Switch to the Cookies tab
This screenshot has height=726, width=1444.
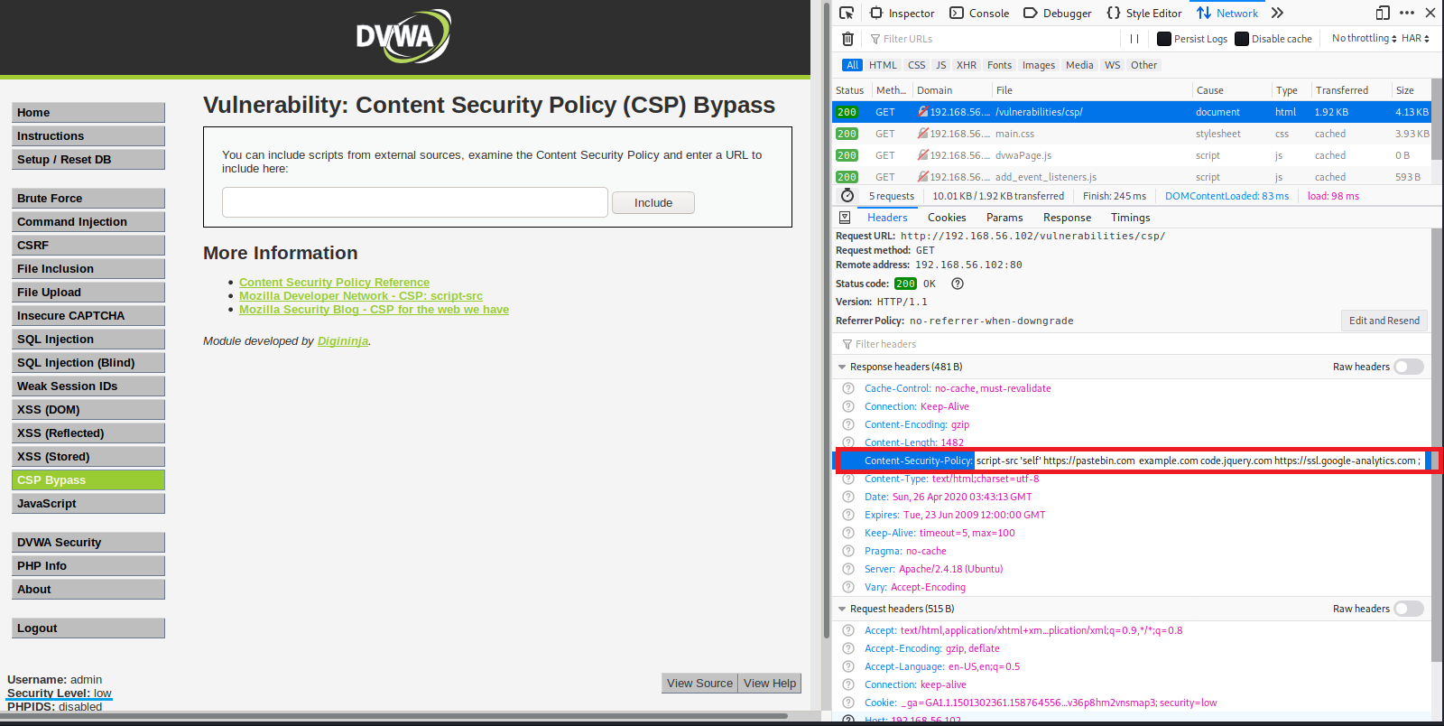point(946,218)
